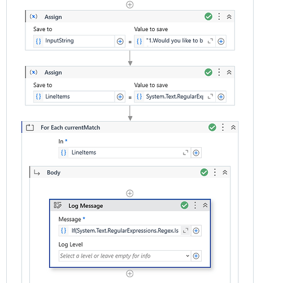This screenshot has width=283, height=283.
Task: Click the LineItems Save to field
Action: [x=74, y=97]
